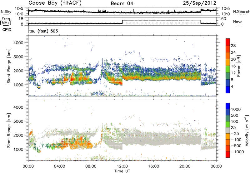The image size is (250, 173).
Task: Click the 'Freq. [MHz]' axis label
Action: pos(6,21)
